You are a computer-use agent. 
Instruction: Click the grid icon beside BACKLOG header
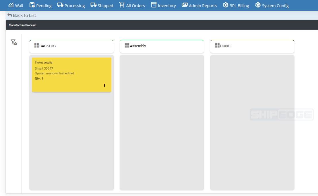coord(36,45)
